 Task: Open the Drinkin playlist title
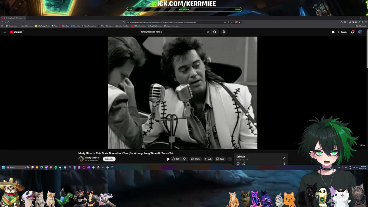click(241, 157)
